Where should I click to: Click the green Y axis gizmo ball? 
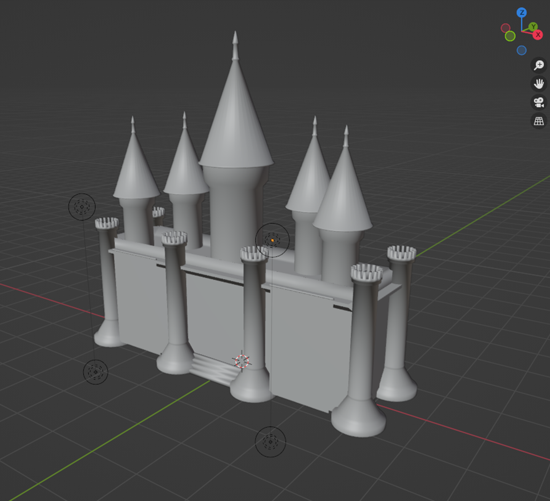point(533,27)
